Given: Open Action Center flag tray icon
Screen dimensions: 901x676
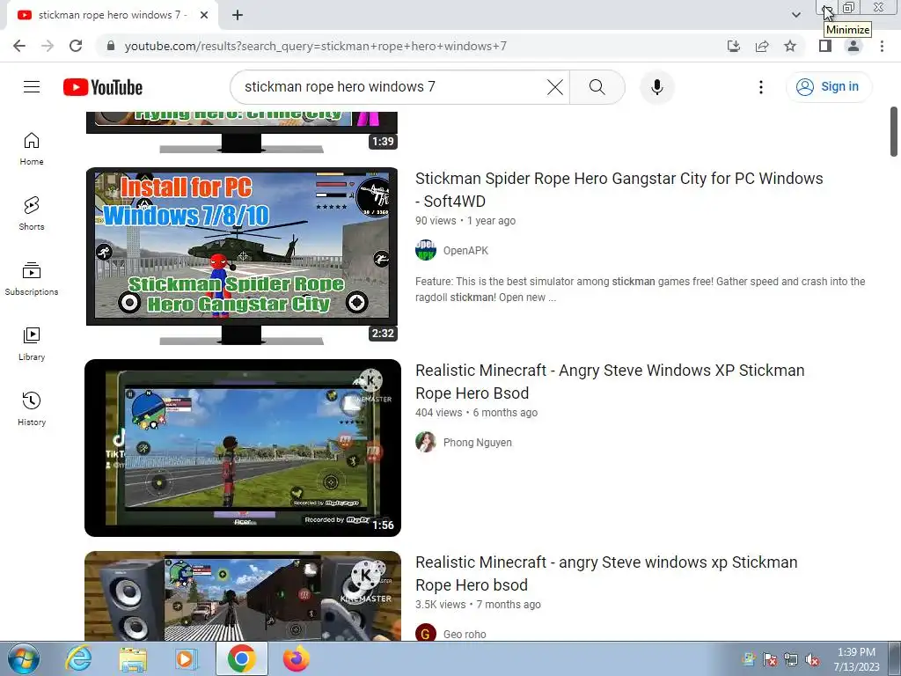Looking at the screenshot, I should pos(770,659).
